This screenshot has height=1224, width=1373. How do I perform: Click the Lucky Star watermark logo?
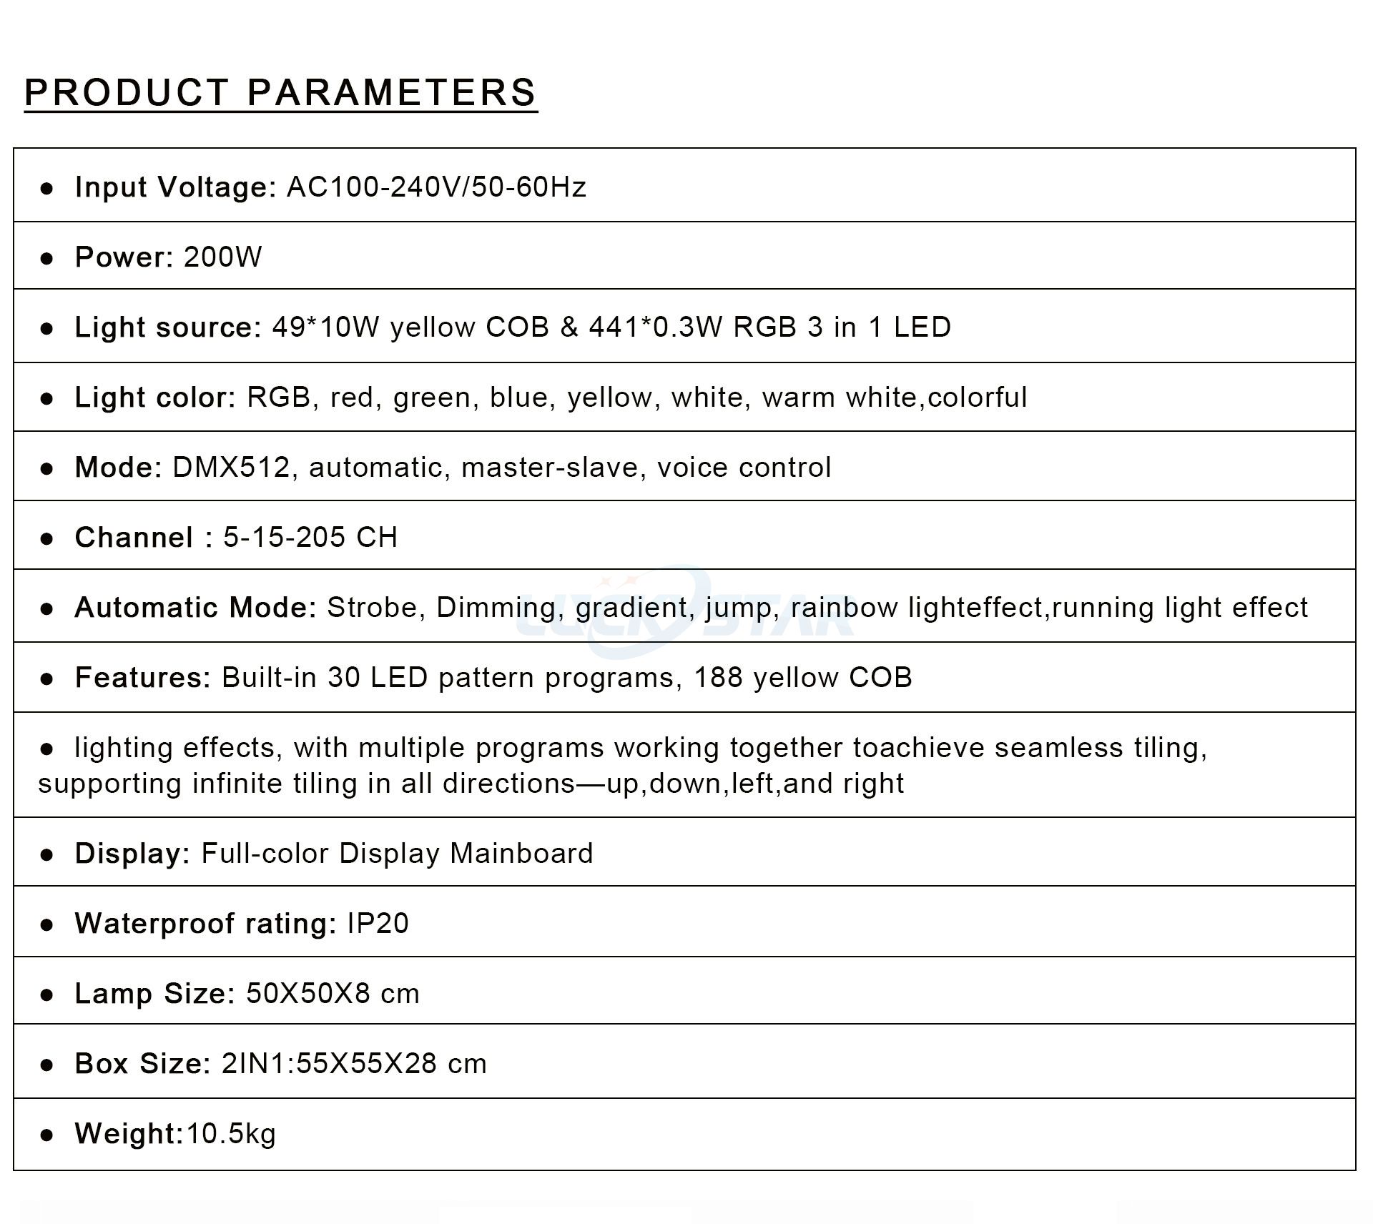(x=686, y=608)
